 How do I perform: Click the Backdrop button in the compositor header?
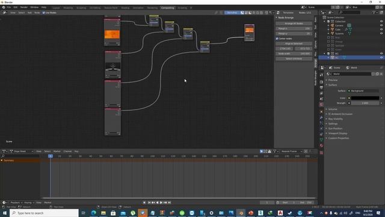(x=232, y=13)
